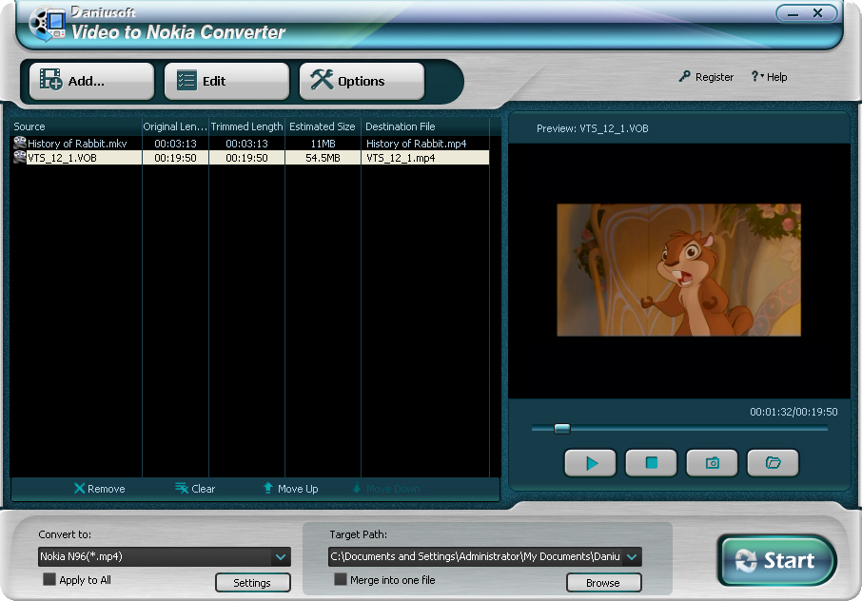Take a snapshot with the camera icon
The width and height of the screenshot is (862, 601).
click(x=712, y=462)
